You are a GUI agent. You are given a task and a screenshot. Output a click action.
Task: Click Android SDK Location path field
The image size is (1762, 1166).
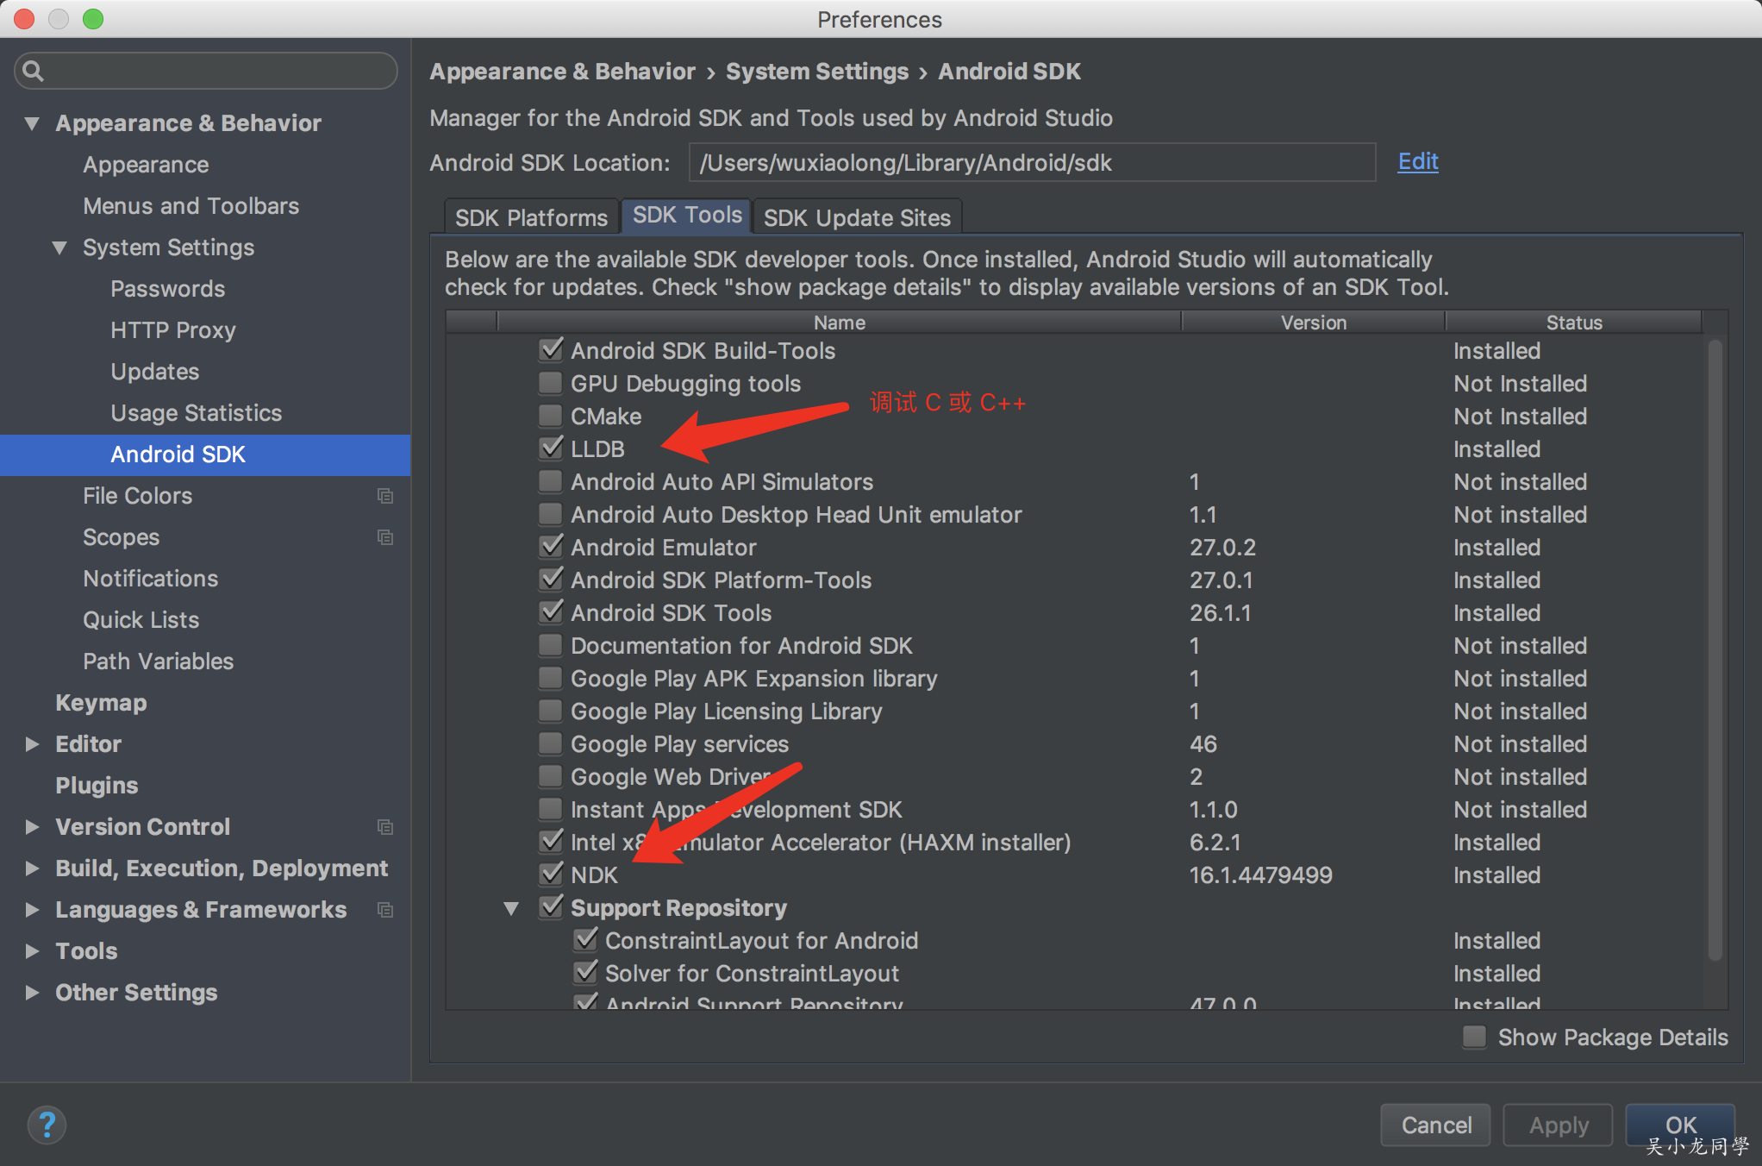(1032, 162)
